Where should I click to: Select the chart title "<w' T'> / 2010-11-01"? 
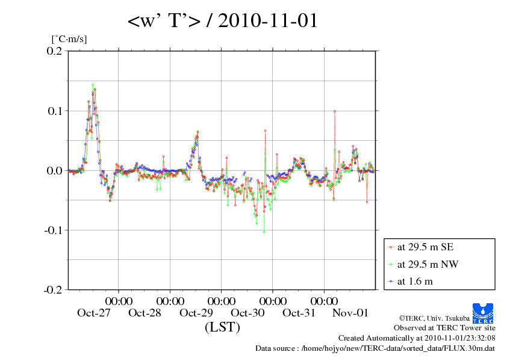point(223,21)
